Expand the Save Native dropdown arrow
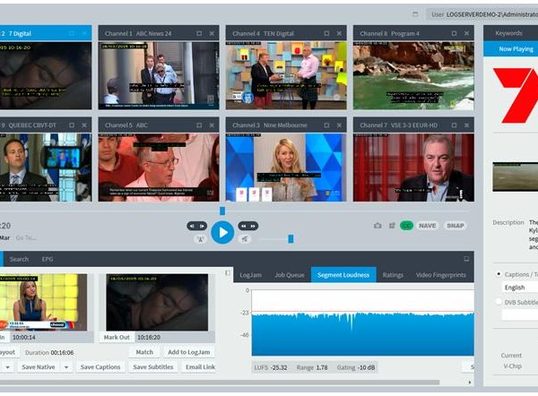This screenshot has width=538, height=396. [66, 367]
